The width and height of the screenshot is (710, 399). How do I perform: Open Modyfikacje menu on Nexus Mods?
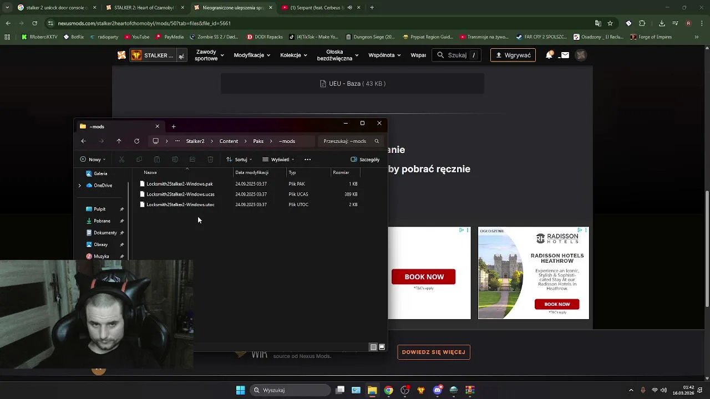tap(252, 55)
